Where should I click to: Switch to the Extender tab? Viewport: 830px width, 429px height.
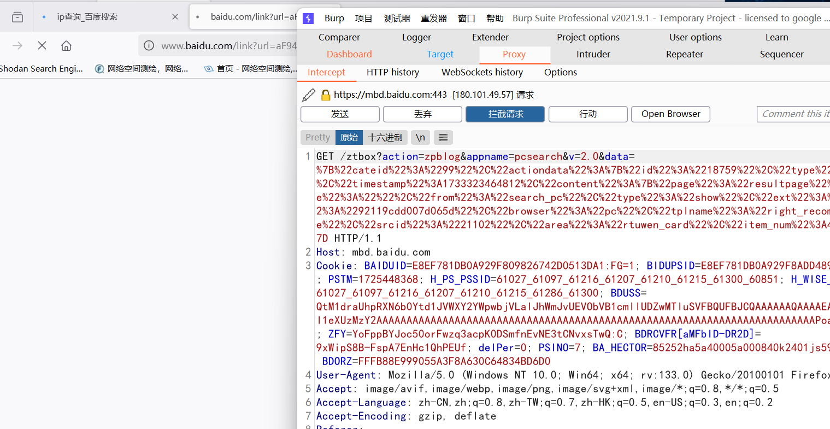tap(491, 37)
